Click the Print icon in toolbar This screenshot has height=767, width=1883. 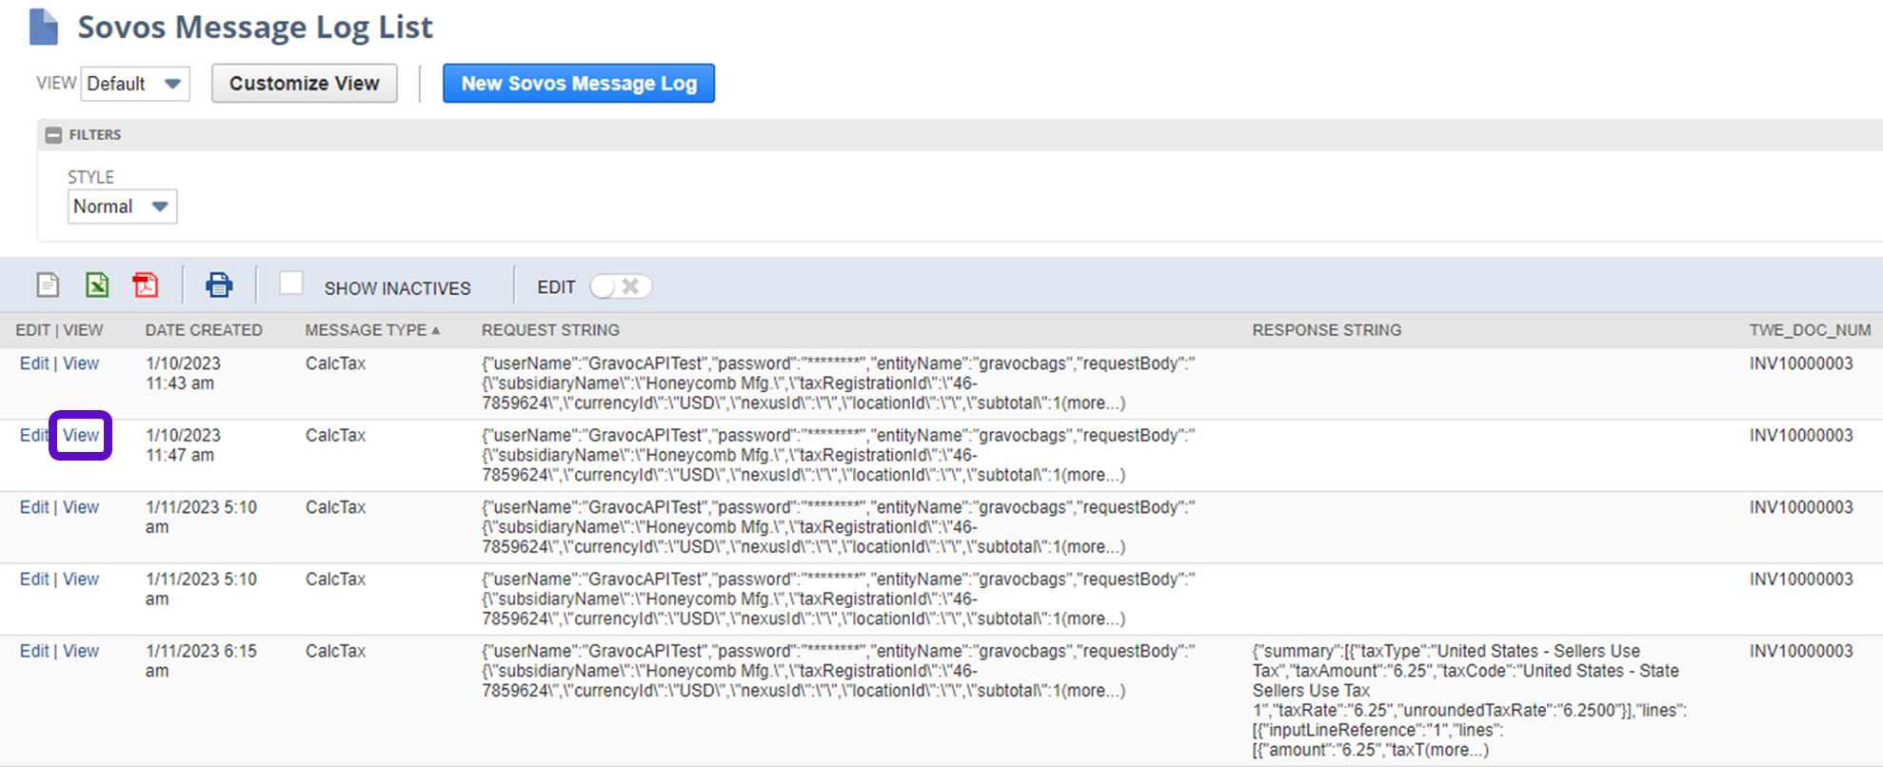[x=219, y=285]
